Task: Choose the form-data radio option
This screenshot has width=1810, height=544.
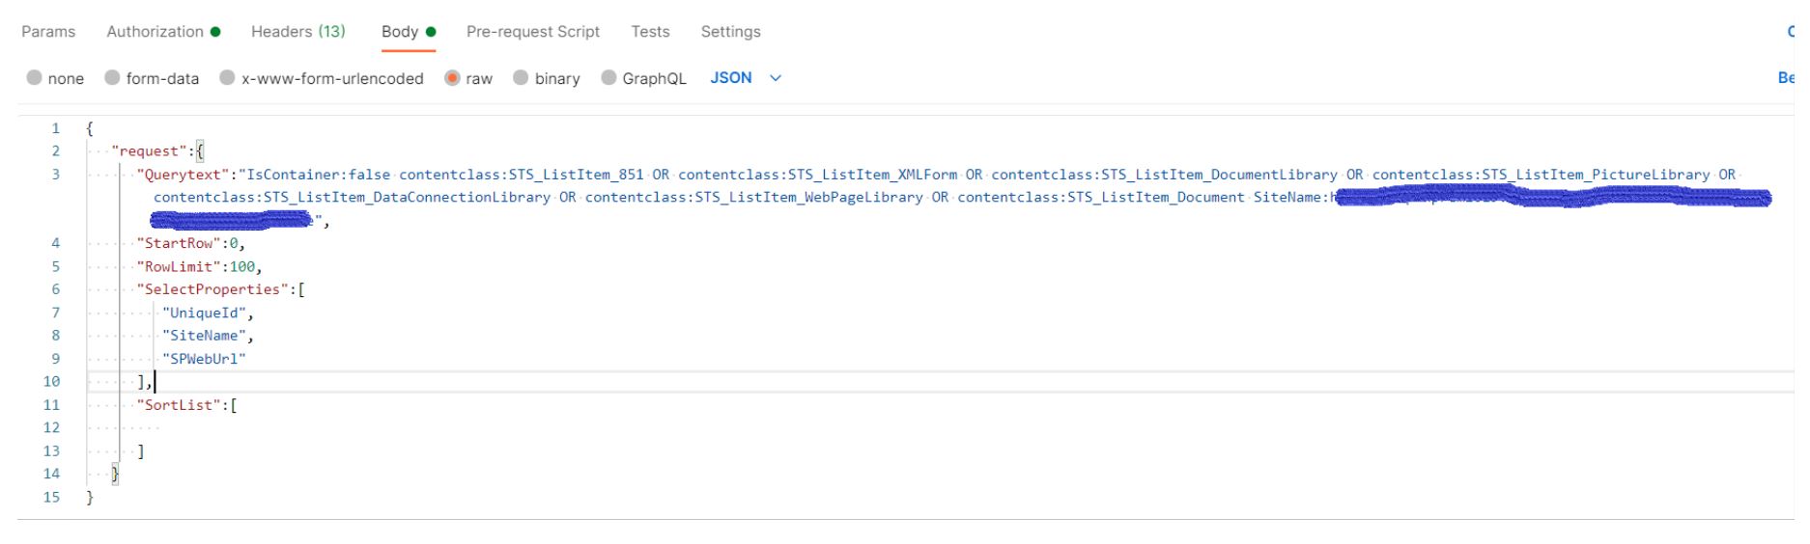Action: point(112,78)
